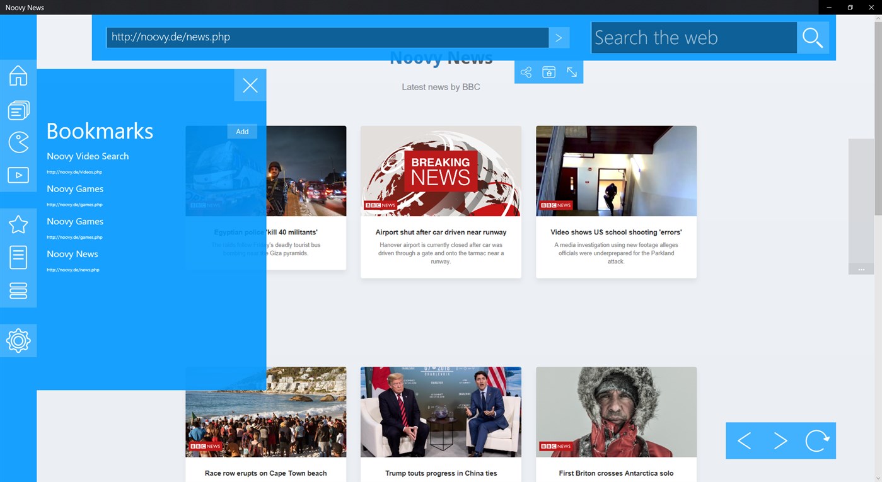Open the video search sidebar icon
The height and width of the screenshot is (482, 882).
pyautogui.click(x=18, y=175)
